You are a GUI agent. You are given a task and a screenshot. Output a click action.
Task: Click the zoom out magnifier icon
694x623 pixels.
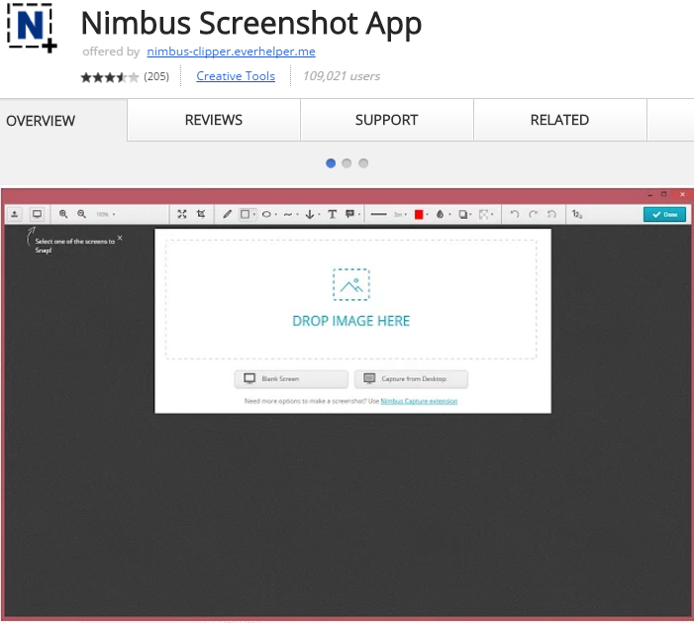[81, 214]
